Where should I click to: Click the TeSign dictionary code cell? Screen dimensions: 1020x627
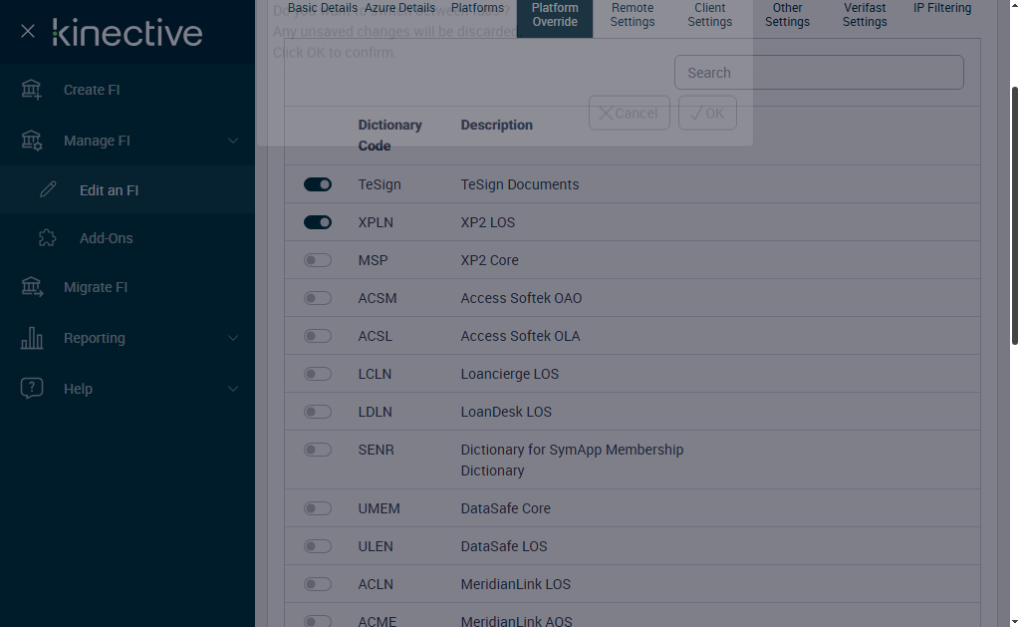[380, 184]
